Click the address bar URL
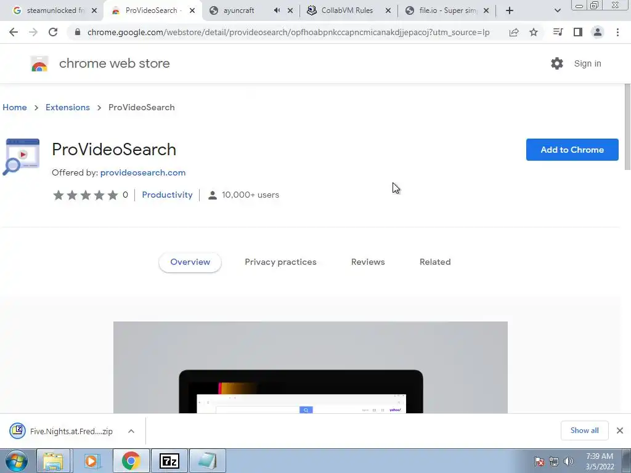Screen dimensions: 631x473 pos(288,32)
